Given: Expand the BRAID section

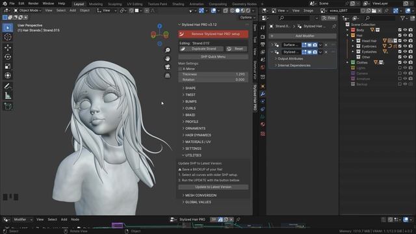Looking at the screenshot, I should 189,115.
